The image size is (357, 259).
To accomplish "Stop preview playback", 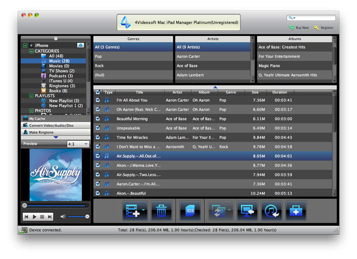I will click(42, 217).
